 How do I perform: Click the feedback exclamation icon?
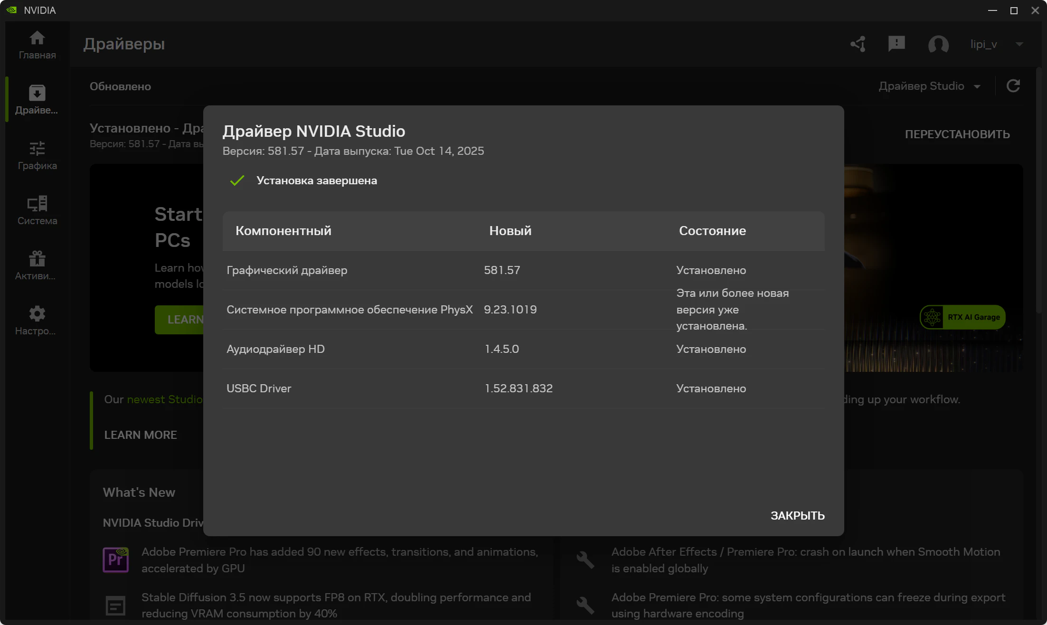(x=896, y=44)
